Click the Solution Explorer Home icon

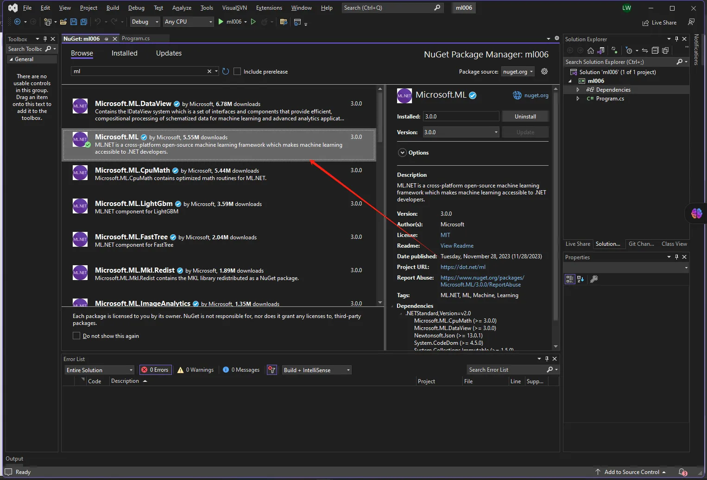point(590,50)
